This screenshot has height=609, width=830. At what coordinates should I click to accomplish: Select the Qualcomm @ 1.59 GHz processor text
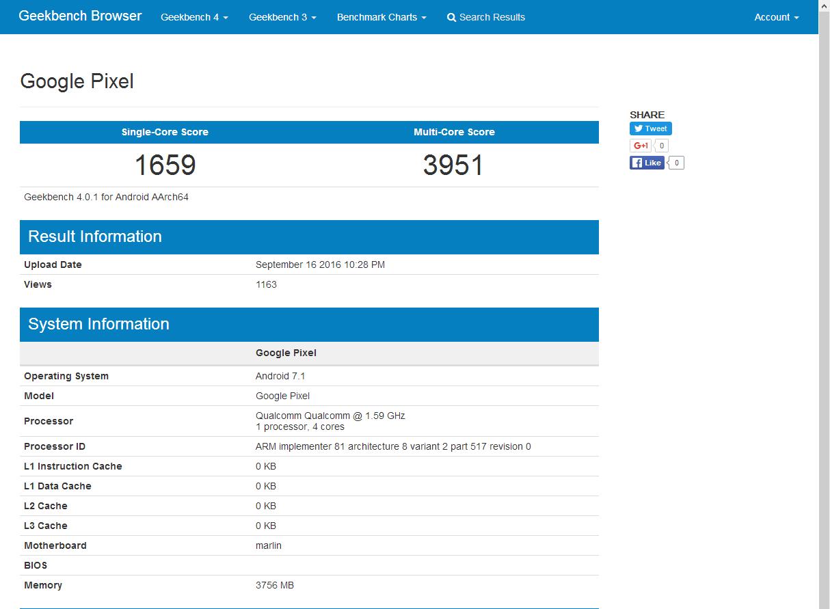click(x=330, y=416)
